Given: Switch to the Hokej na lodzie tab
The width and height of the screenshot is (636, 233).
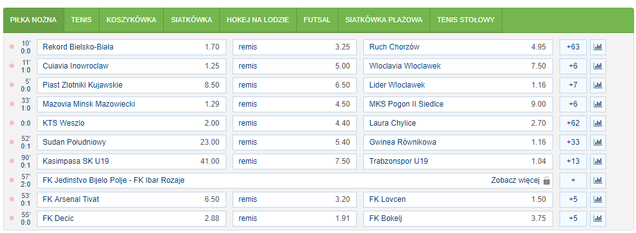Looking at the screenshot, I should [x=258, y=20].
